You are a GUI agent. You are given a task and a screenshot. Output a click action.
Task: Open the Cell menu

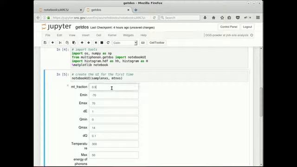coord(99,35)
